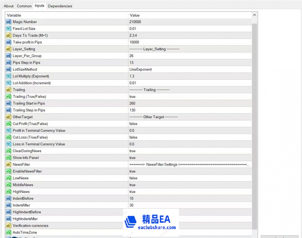Switch to the Common tab

coord(24,6)
